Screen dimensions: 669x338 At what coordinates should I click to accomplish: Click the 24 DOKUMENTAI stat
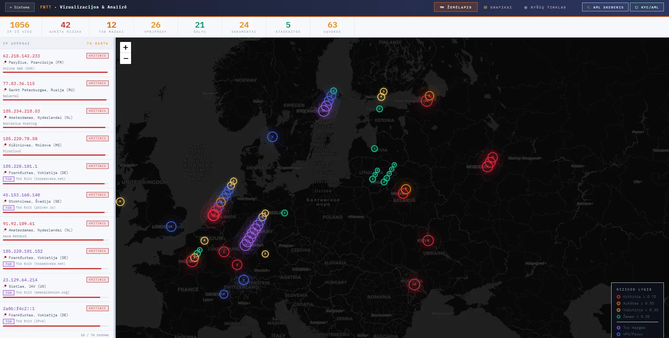pos(244,27)
